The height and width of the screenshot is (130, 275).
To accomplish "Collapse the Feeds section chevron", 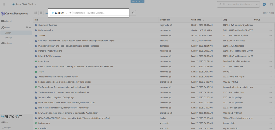I will click(30, 27).
